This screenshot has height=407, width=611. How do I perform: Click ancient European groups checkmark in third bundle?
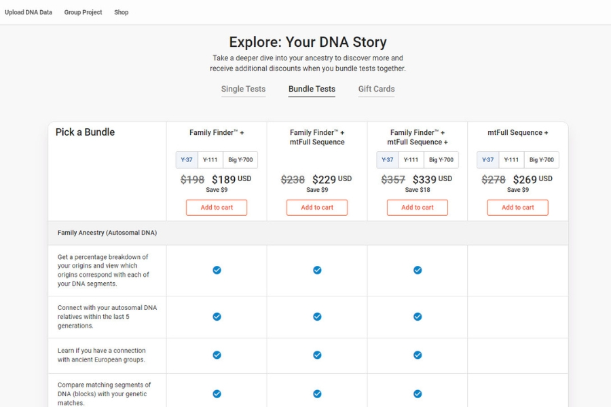point(418,355)
